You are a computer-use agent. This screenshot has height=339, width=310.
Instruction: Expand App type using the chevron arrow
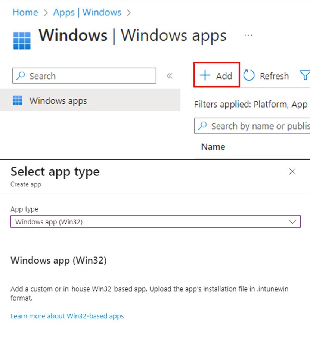click(x=292, y=222)
